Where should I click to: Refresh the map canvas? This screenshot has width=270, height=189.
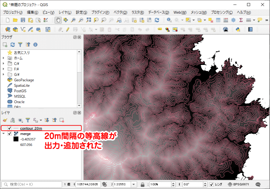pos(157,20)
